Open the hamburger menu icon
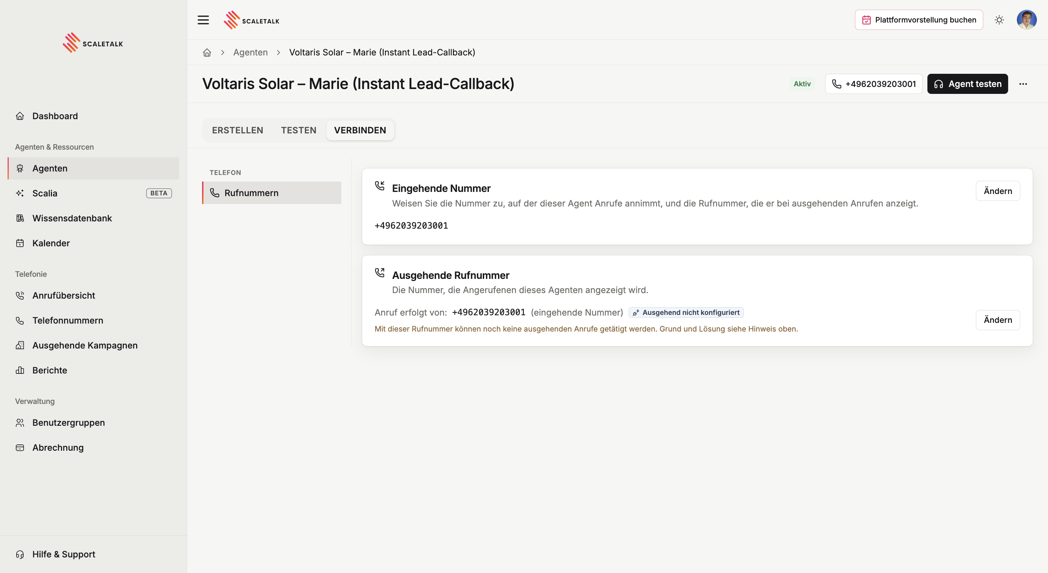This screenshot has width=1048, height=573. pyautogui.click(x=203, y=20)
